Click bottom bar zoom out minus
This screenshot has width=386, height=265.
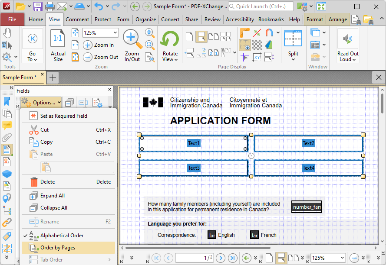354,258
